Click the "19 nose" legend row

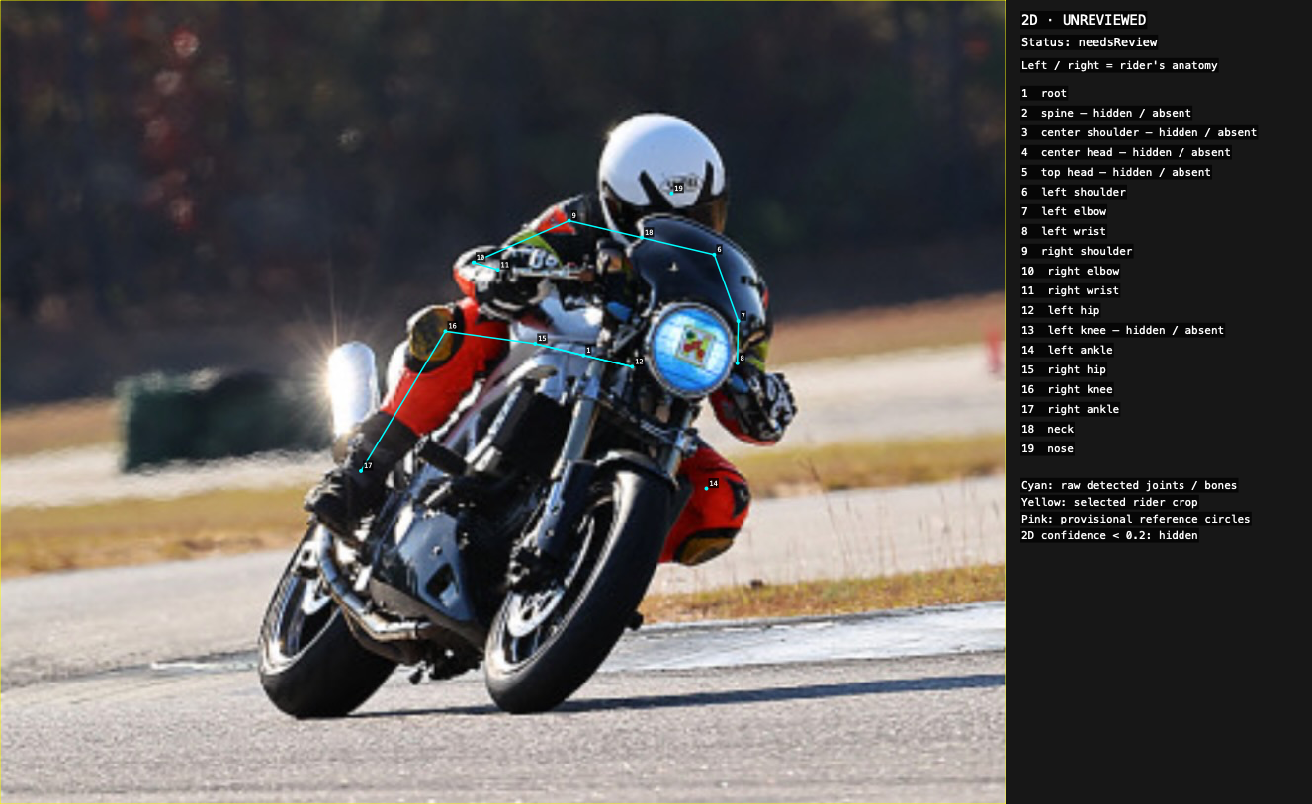(x=1048, y=448)
